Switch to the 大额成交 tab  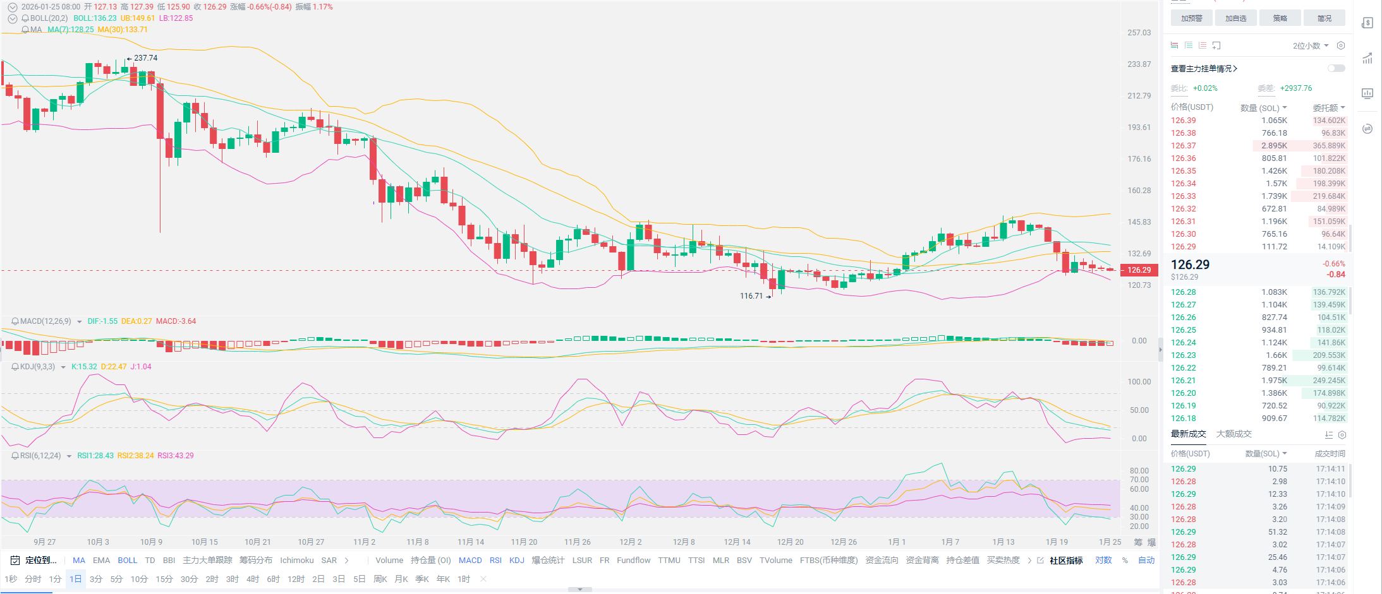coord(1233,434)
